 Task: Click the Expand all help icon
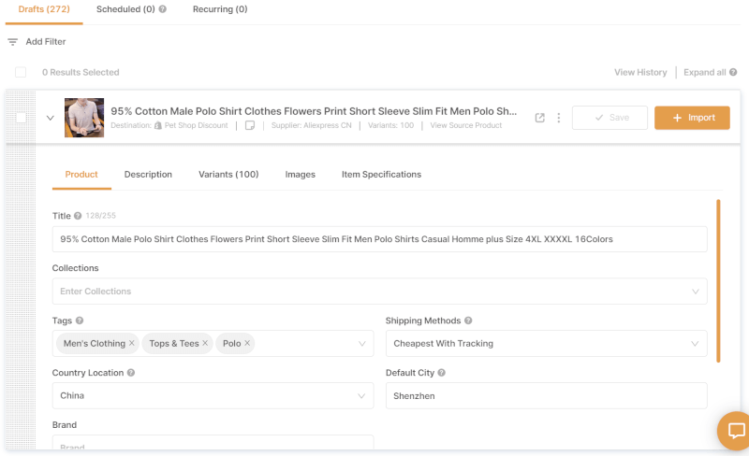tap(733, 72)
